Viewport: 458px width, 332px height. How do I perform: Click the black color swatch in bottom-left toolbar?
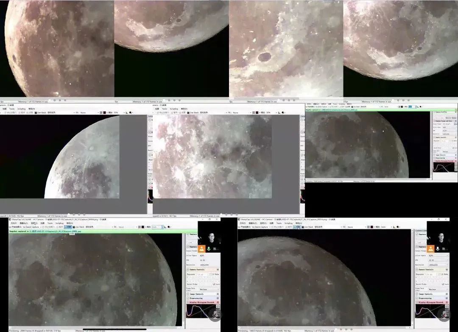tap(143, 227)
